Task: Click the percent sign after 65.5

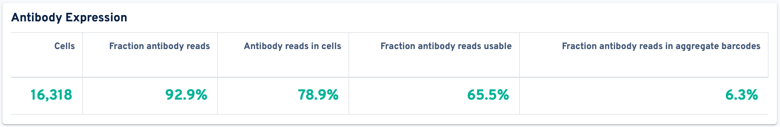Action: 503,95
